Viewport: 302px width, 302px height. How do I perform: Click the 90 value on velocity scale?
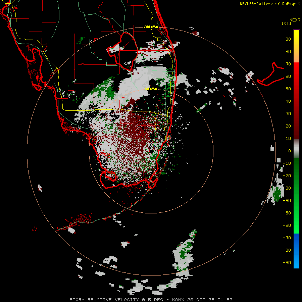[288, 39]
